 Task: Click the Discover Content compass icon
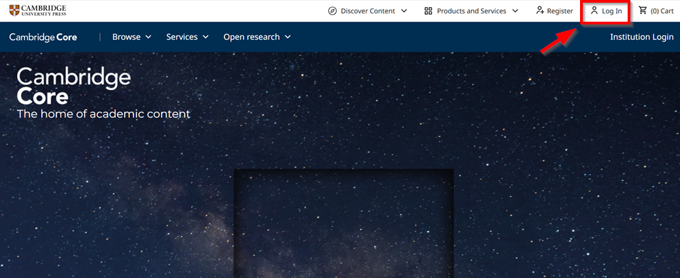[x=333, y=12]
